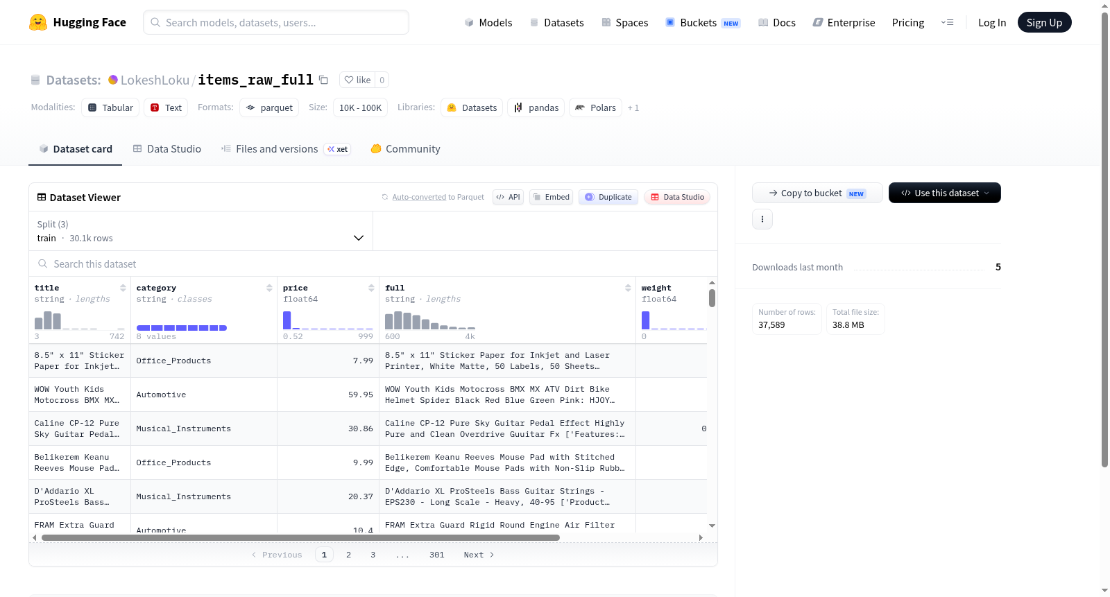Select the Datasets library tag
The image size is (1110, 597).
[472, 107]
